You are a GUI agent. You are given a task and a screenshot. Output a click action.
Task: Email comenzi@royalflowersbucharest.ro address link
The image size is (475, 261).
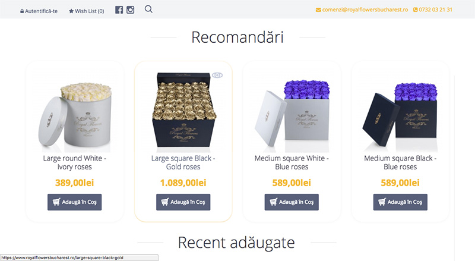coord(365,10)
